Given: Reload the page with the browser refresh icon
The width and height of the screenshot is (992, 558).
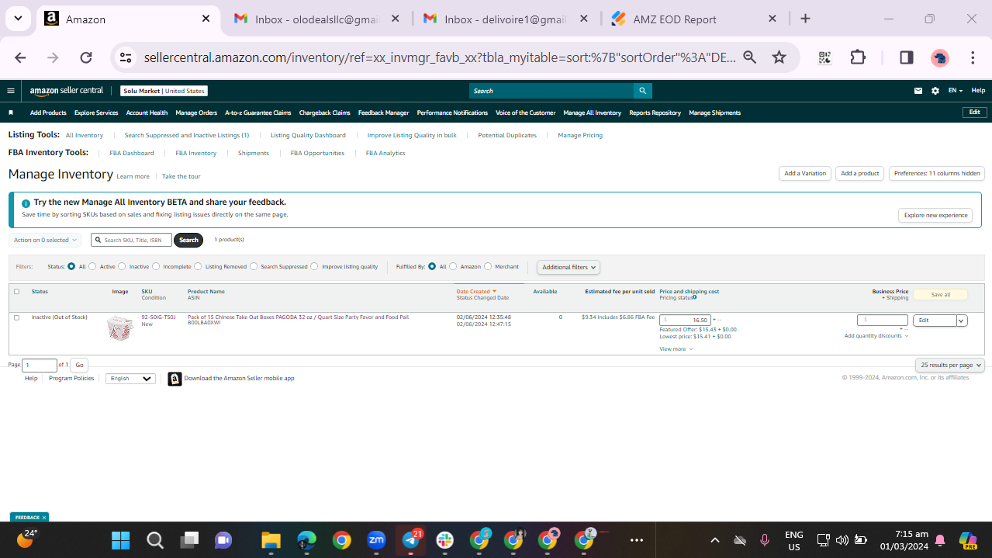Looking at the screenshot, I should coord(86,57).
